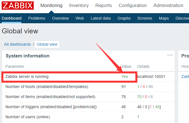Follow the All dashboards breadcrumb link

17,44
